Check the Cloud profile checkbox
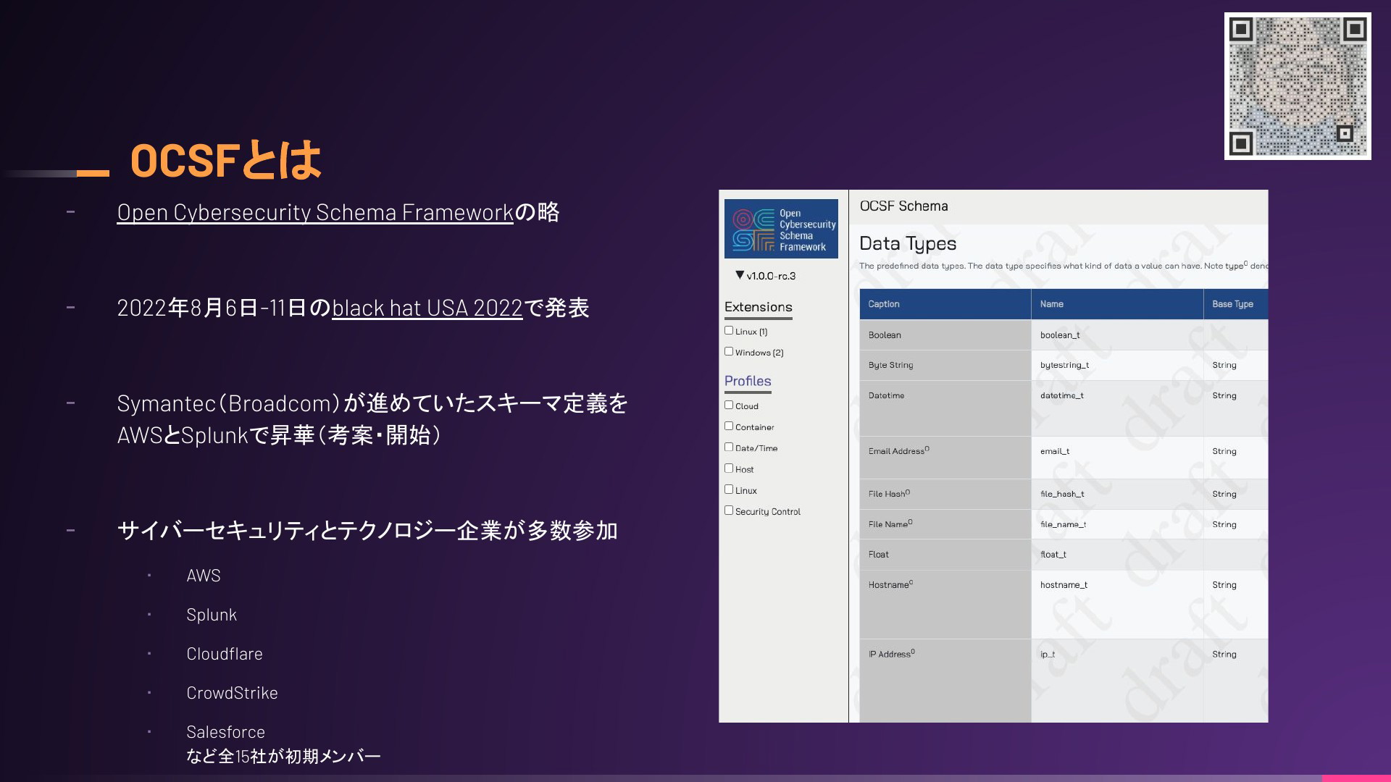The image size is (1391, 782). point(729,405)
